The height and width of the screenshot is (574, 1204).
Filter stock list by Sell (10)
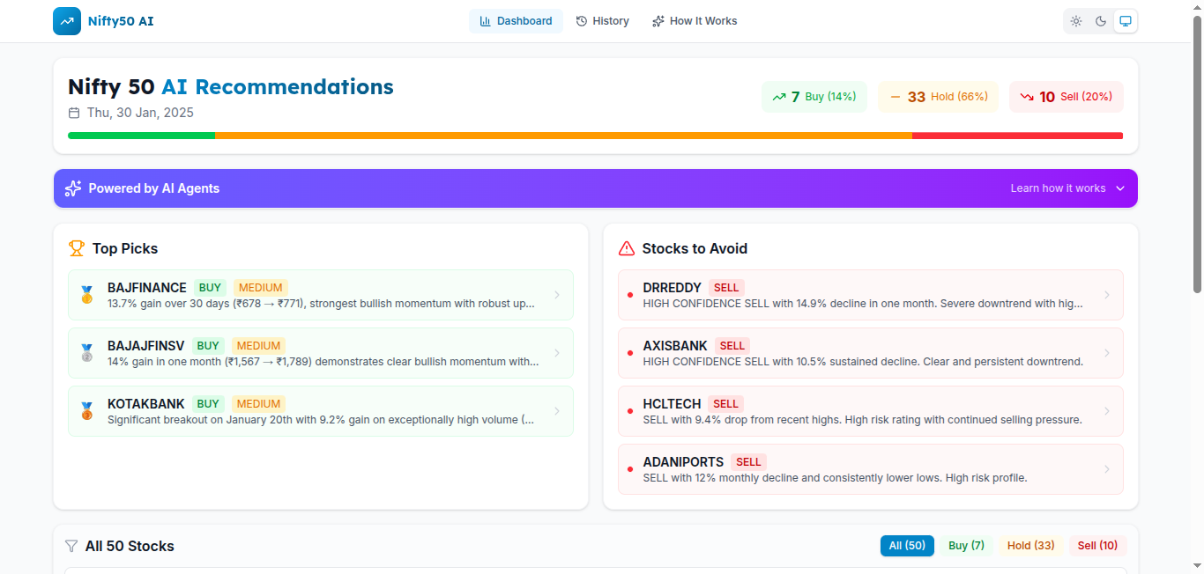click(x=1097, y=546)
